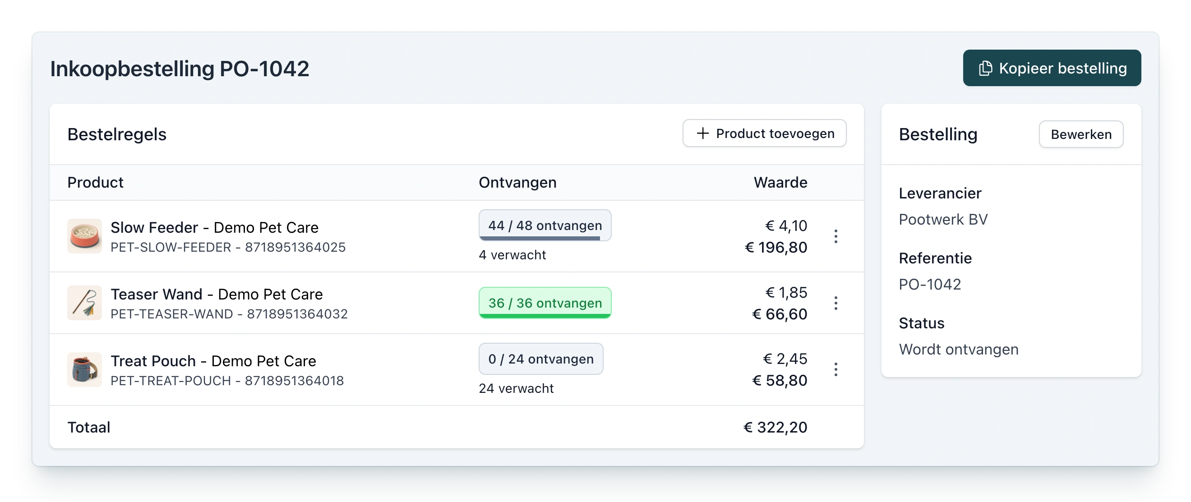Viewport: 1191px width, 502px height.
Task: Click SKU text PET-SLOW-FEEDER - 8718951364025
Action: 228,247
